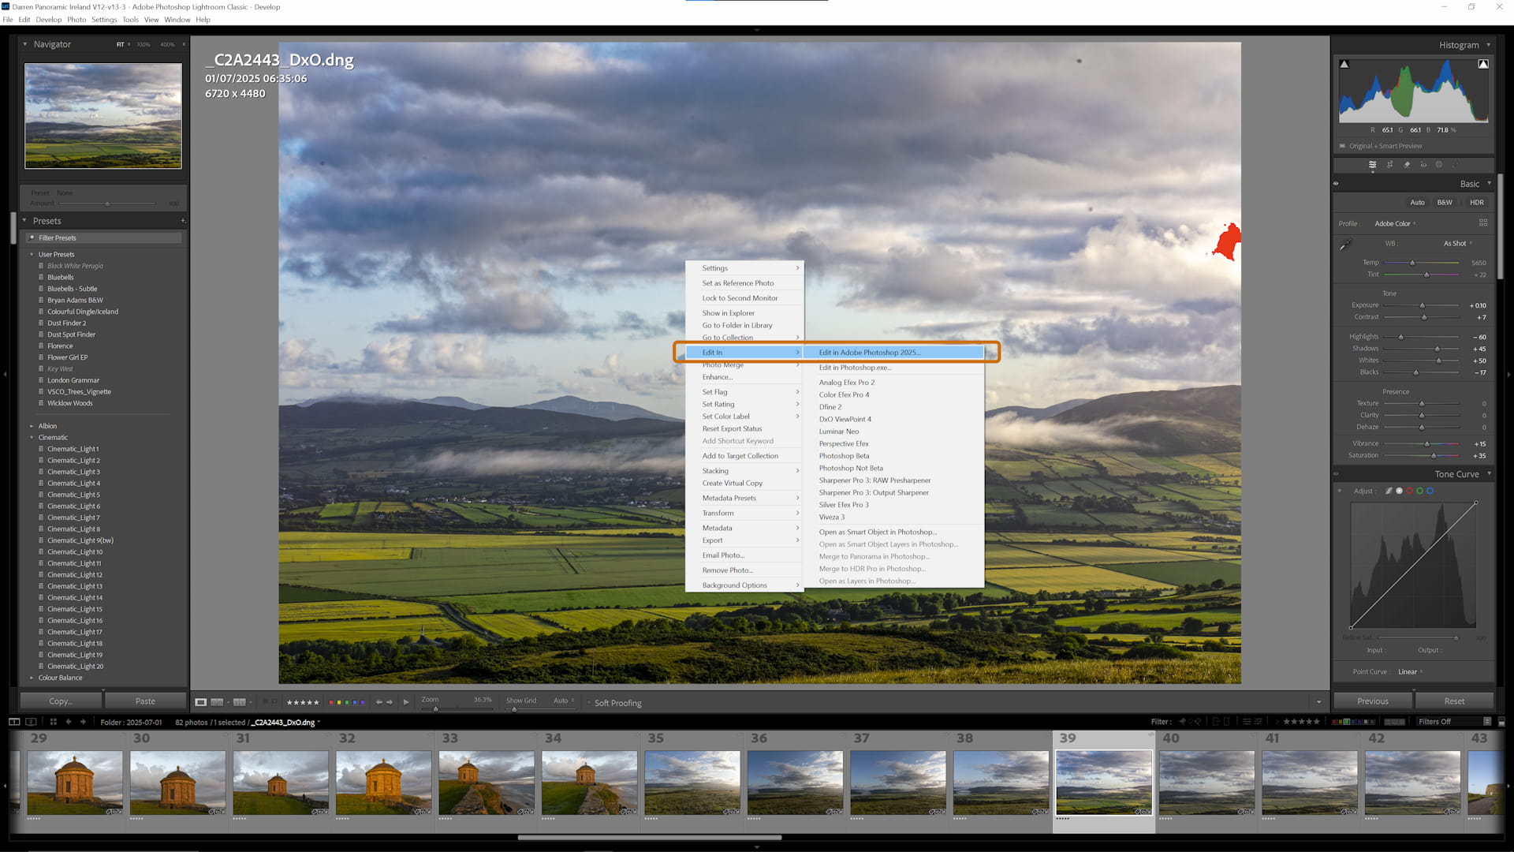The image size is (1514, 852).
Task: Click the Auto tone button
Action: (1417, 203)
